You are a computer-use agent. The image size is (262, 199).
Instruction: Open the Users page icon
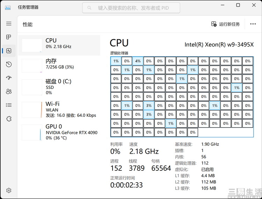point(9,91)
